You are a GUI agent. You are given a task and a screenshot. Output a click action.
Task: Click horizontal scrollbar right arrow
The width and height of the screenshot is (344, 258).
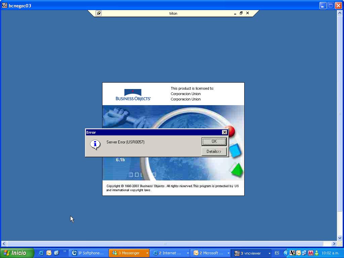click(334, 244)
